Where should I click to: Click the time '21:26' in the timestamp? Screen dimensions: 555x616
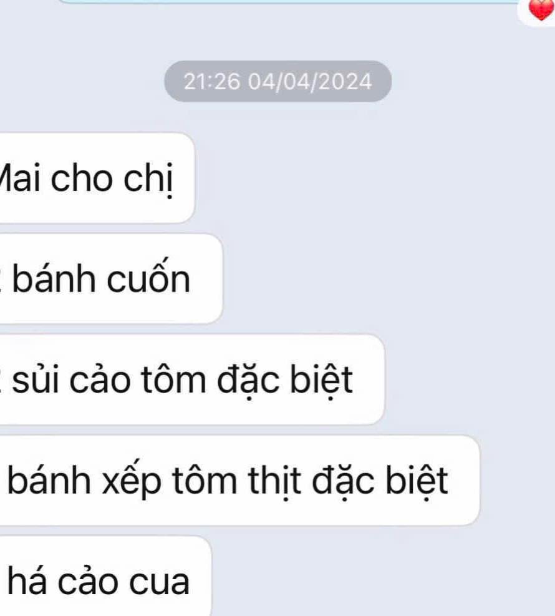[x=211, y=82]
